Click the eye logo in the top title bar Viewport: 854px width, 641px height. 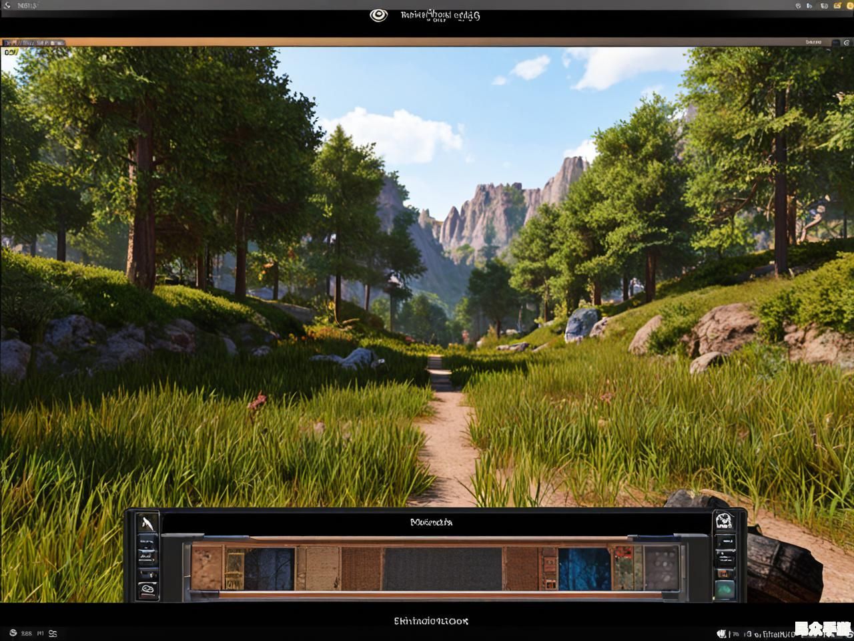point(378,15)
